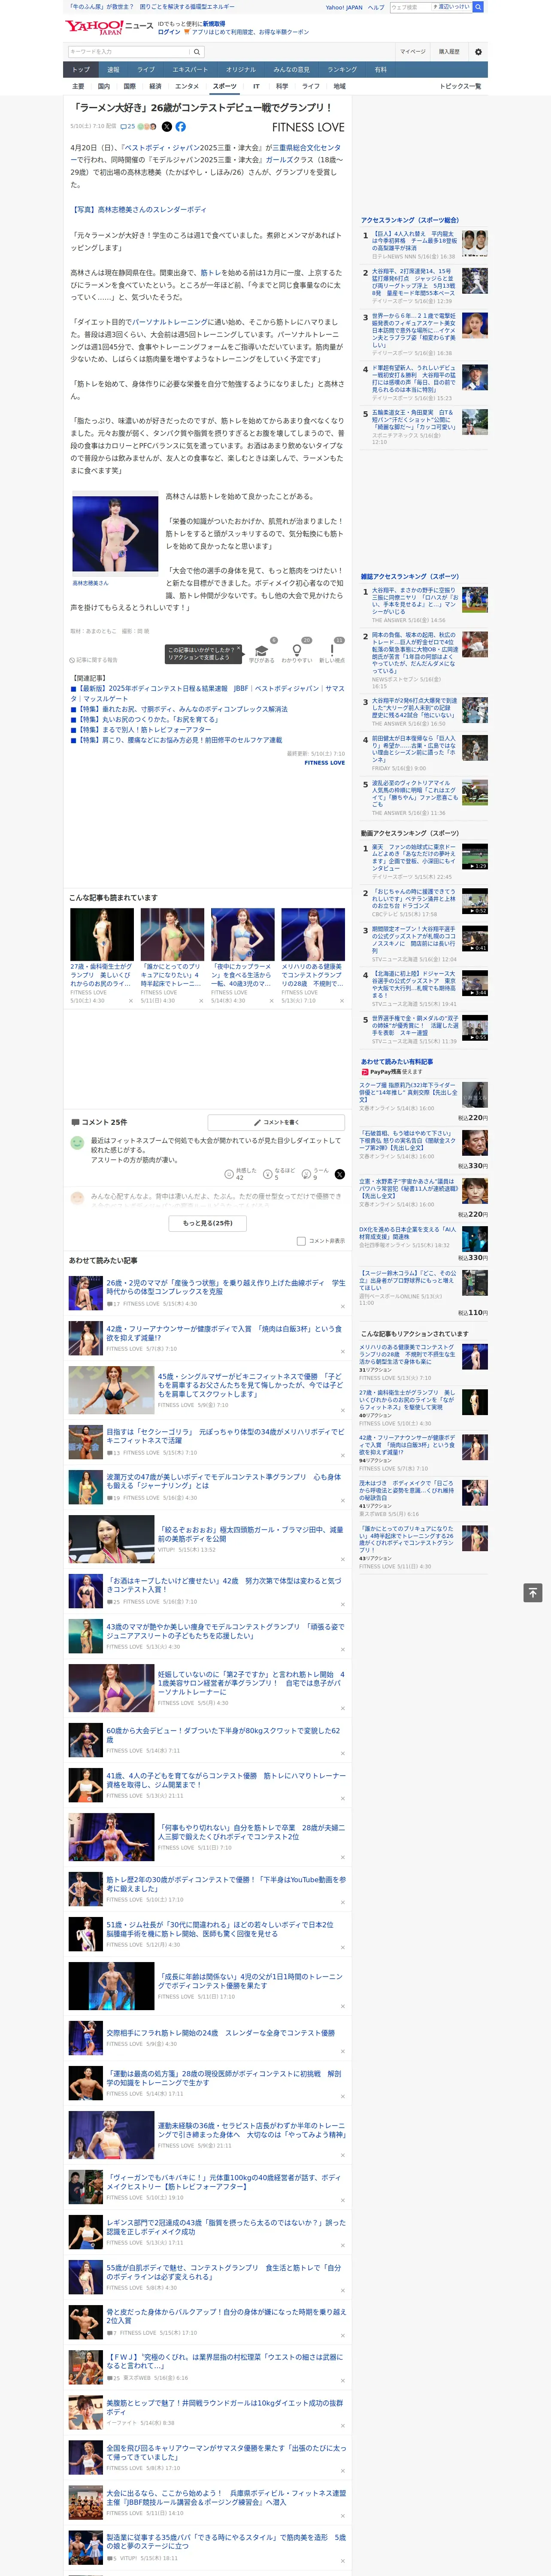Open Yahoo! JAPAN top link in header
The image size is (551, 2576).
pyautogui.click(x=344, y=7)
